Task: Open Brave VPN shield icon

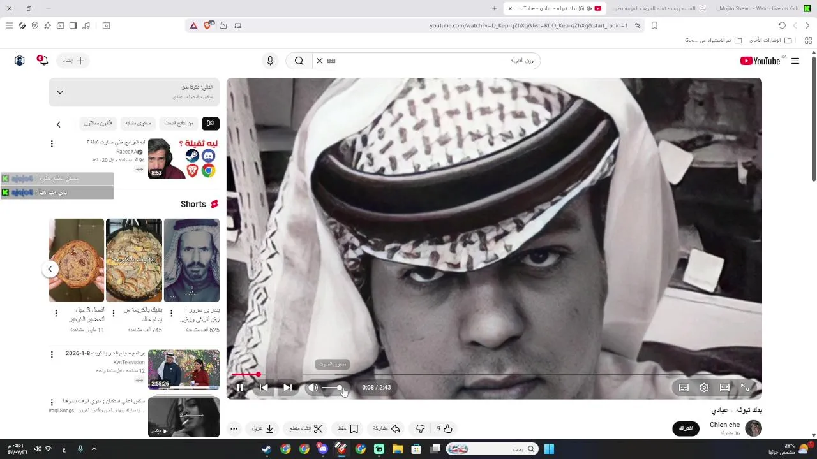Action: pos(34,25)
